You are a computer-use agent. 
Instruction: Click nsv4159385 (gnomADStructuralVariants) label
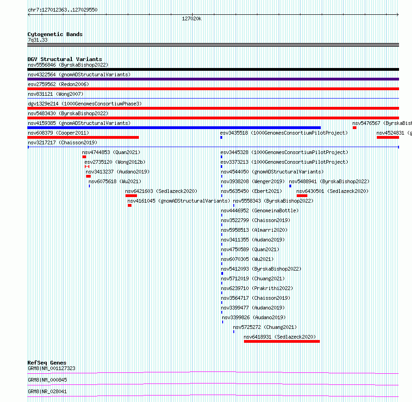[x=79, y=123]
